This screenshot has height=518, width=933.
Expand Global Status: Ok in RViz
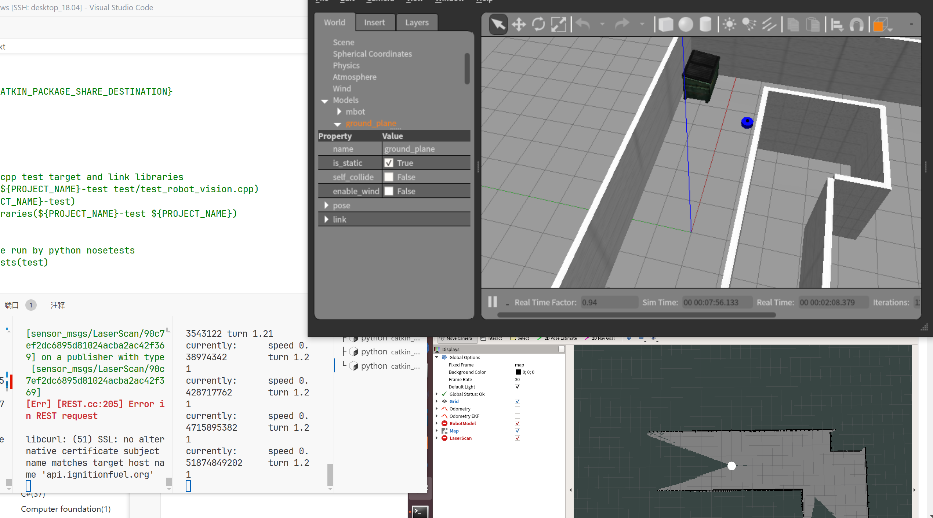point(437,394)
